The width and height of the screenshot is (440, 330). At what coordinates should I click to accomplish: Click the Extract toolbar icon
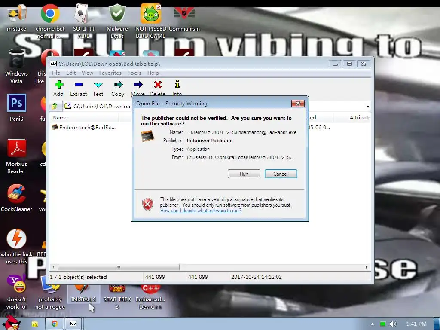(78, 89)
